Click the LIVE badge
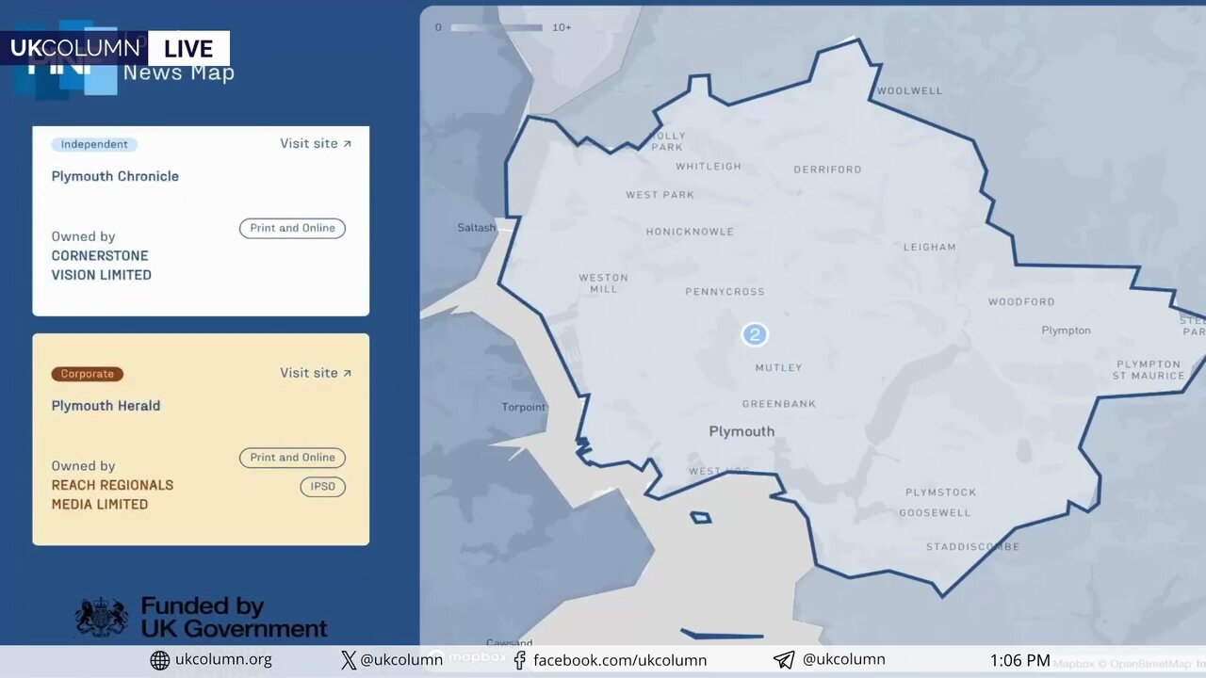 (x=188, y=48)
